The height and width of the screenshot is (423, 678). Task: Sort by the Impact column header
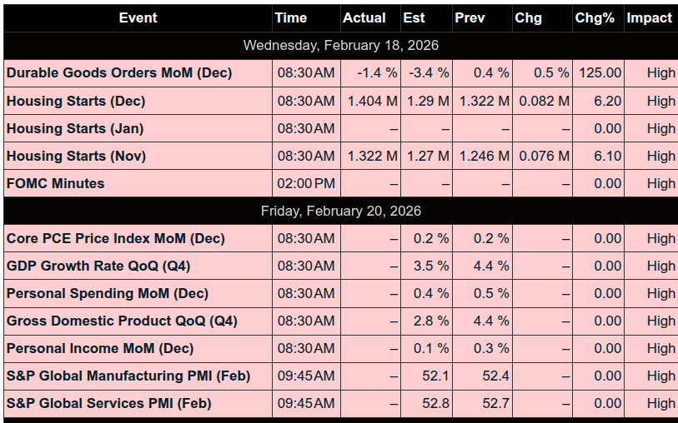click(650, 17)
